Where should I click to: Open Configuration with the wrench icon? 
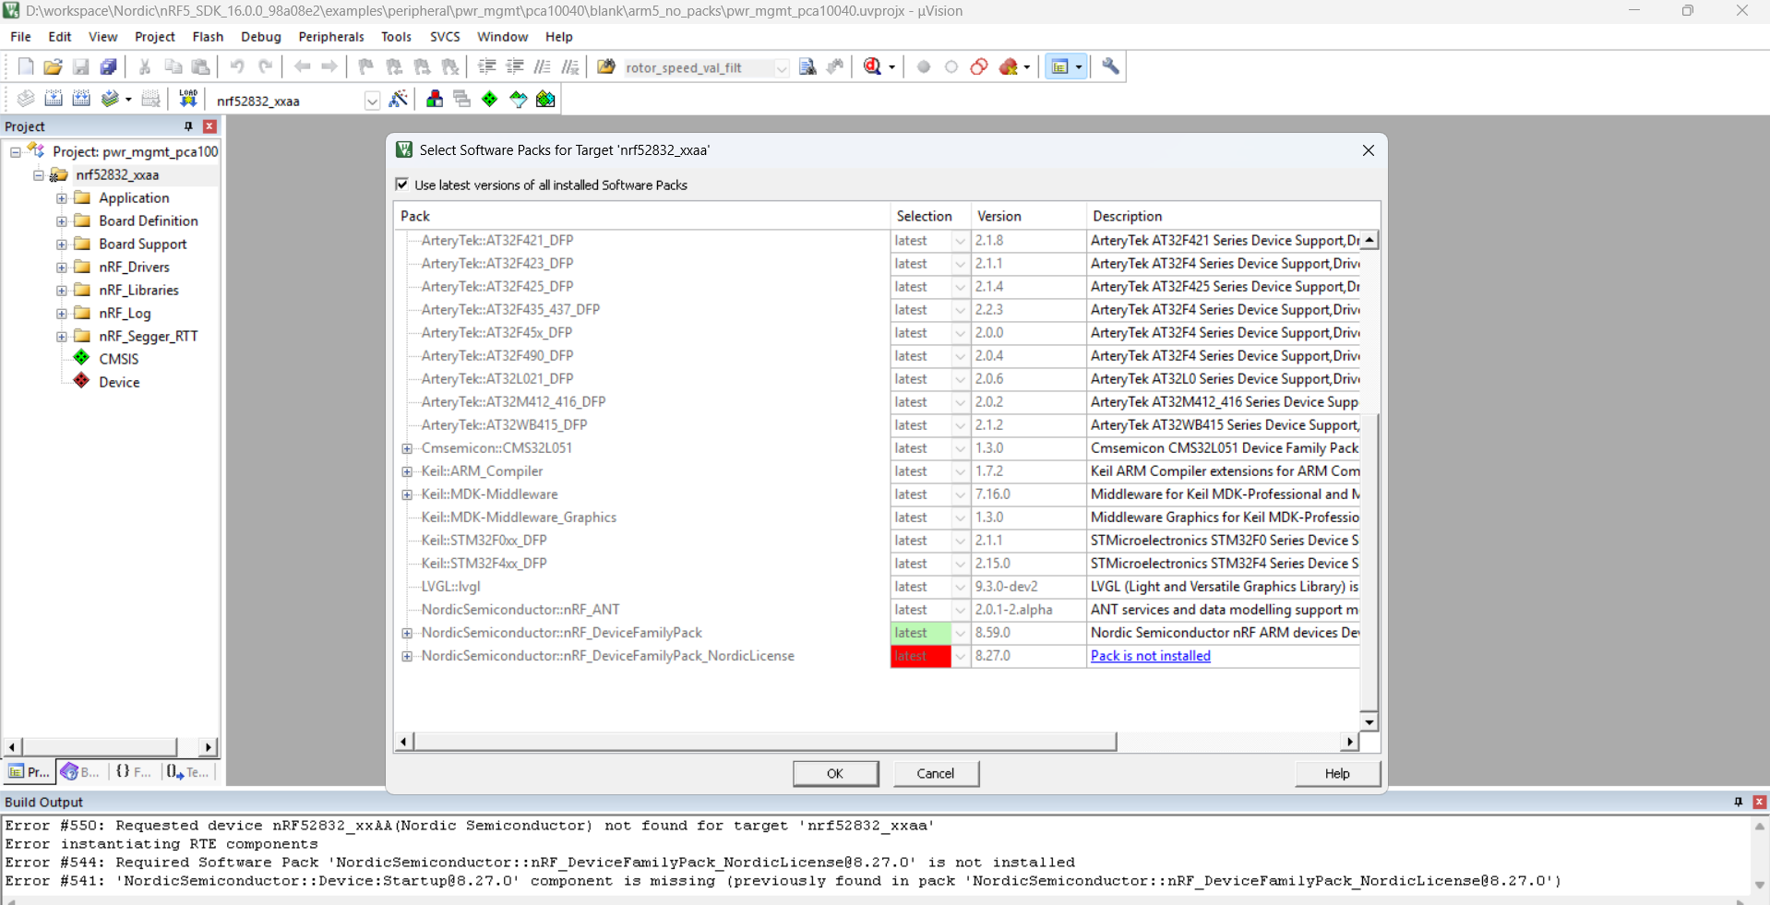1111,66
